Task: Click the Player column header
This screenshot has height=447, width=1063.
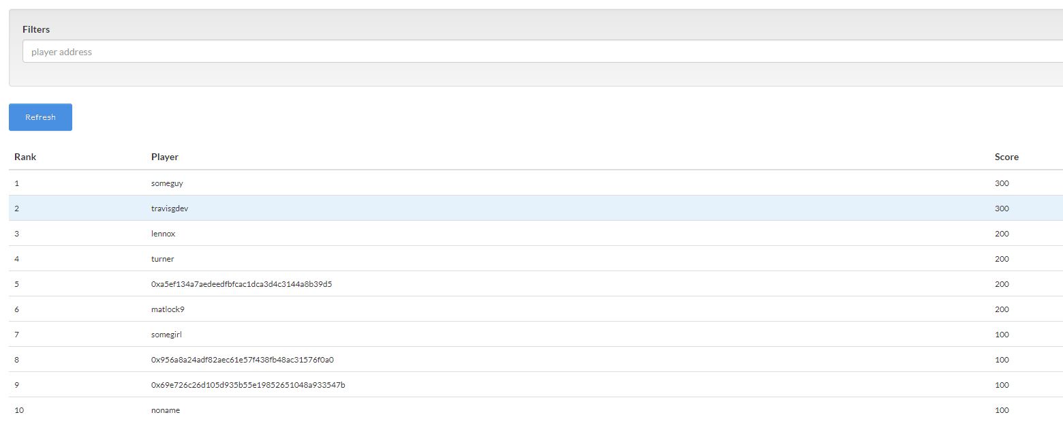Action: (165, 157)
